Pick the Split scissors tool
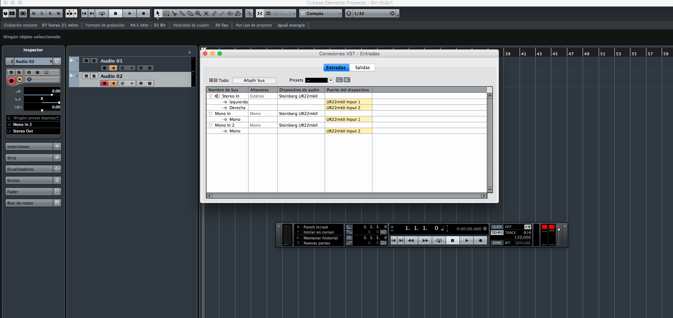 tap(174, 13)
